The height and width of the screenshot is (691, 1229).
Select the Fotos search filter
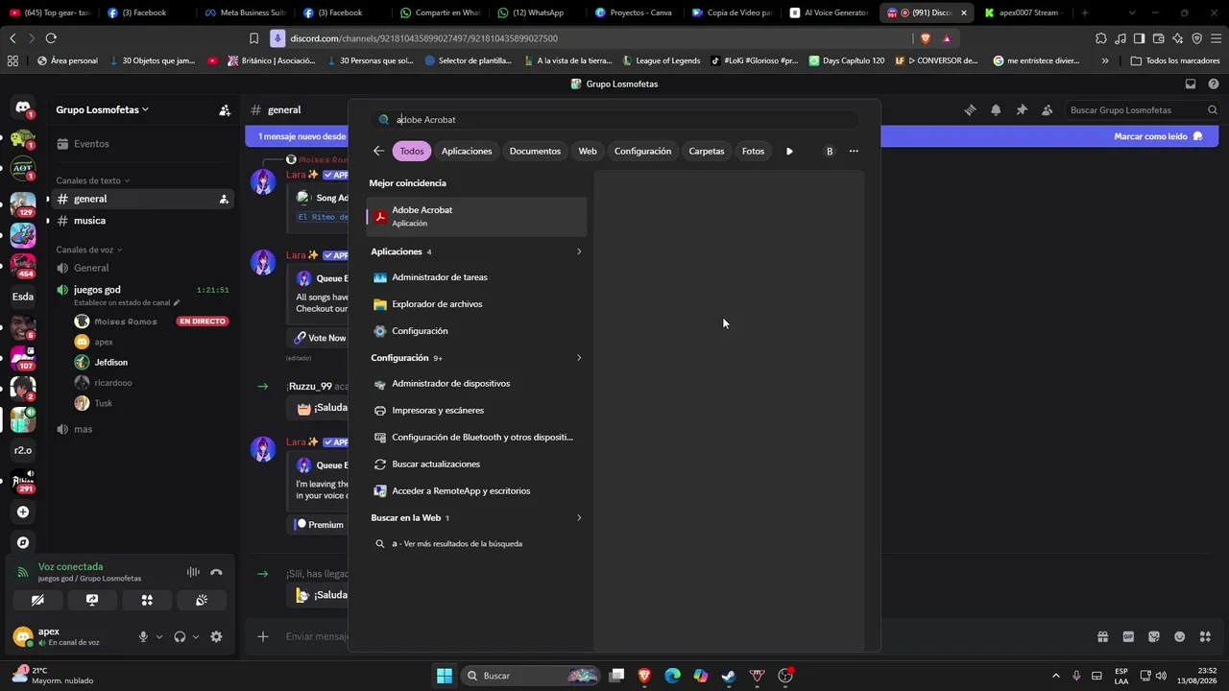pos(754,151)
